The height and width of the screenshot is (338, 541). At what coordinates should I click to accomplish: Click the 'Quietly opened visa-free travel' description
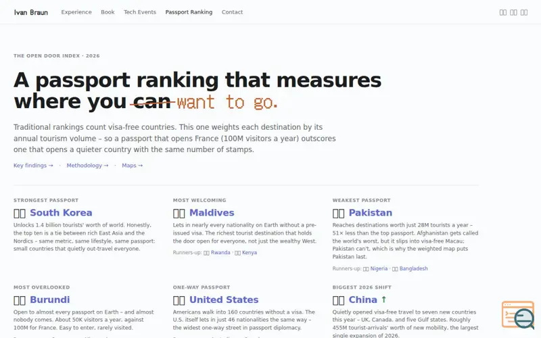(405, 324)
